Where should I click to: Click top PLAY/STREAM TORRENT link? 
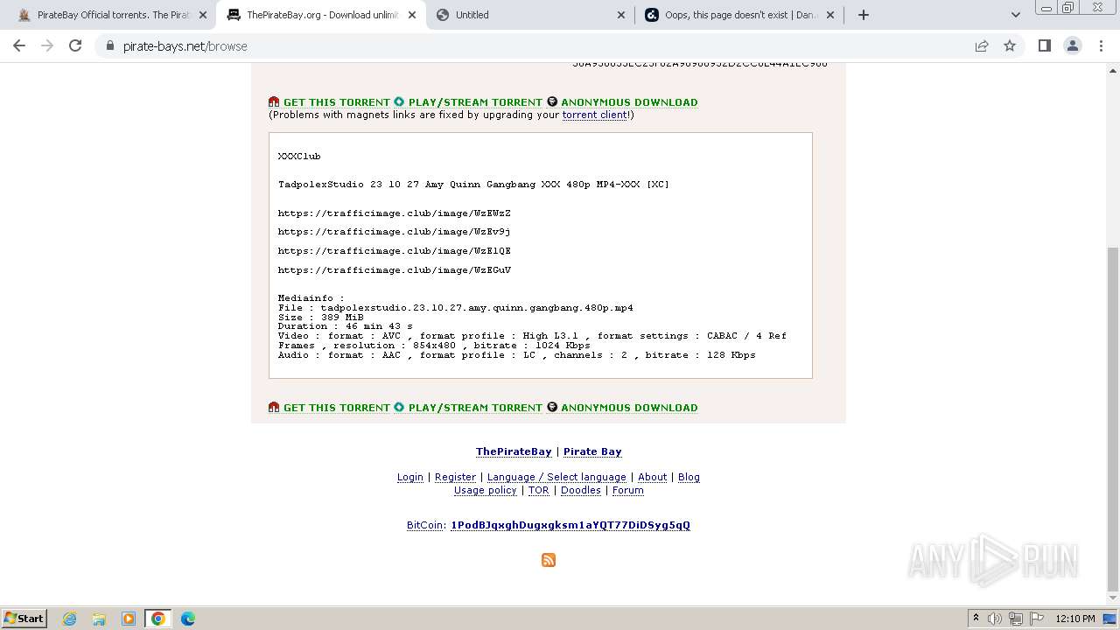pos(475,102)
